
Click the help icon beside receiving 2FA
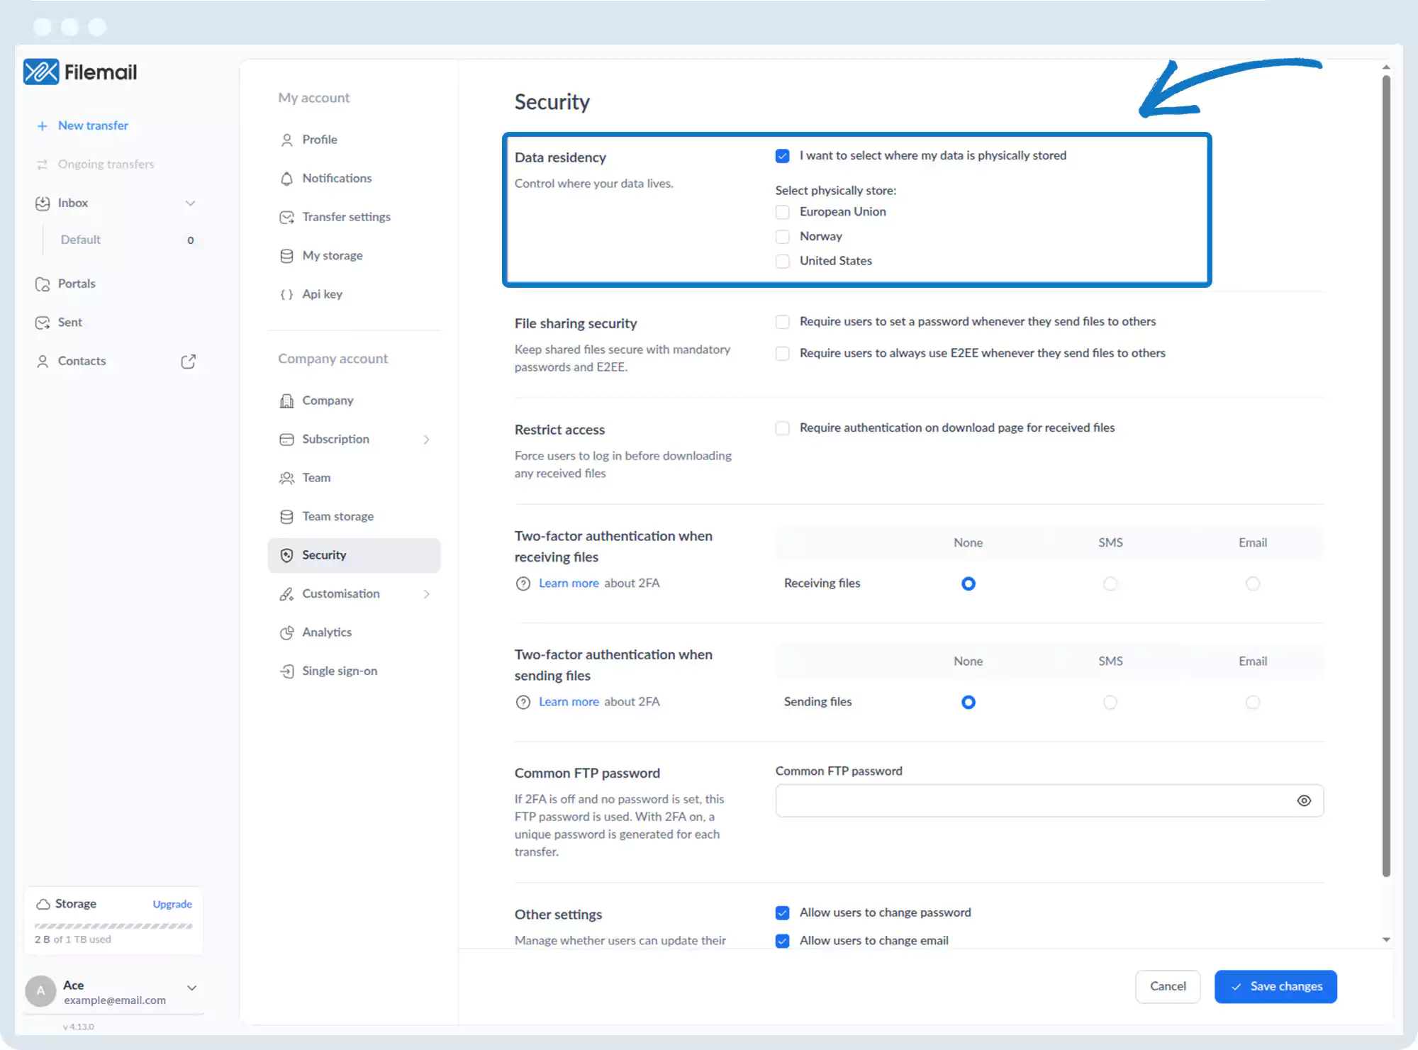click(523, 583)
